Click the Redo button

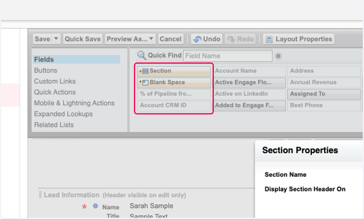coord(241,39)
